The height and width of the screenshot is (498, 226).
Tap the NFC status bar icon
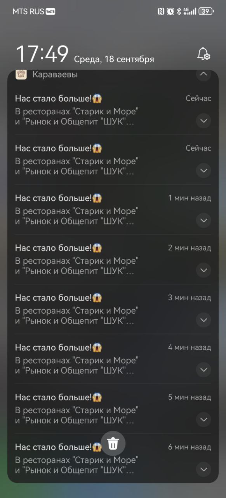(x=161, y=11)
